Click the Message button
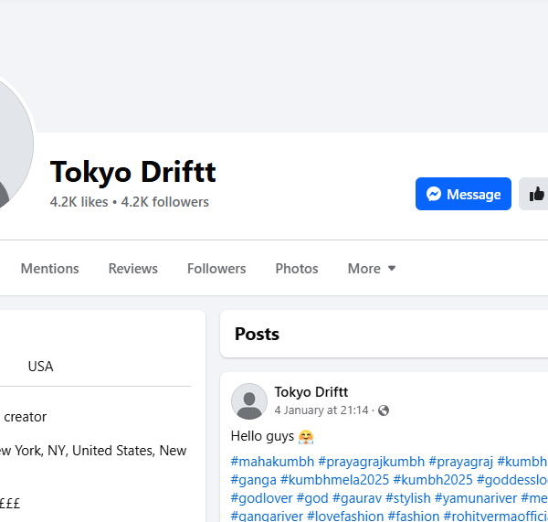Screen dimensions: 548x522 coord(463,194)
